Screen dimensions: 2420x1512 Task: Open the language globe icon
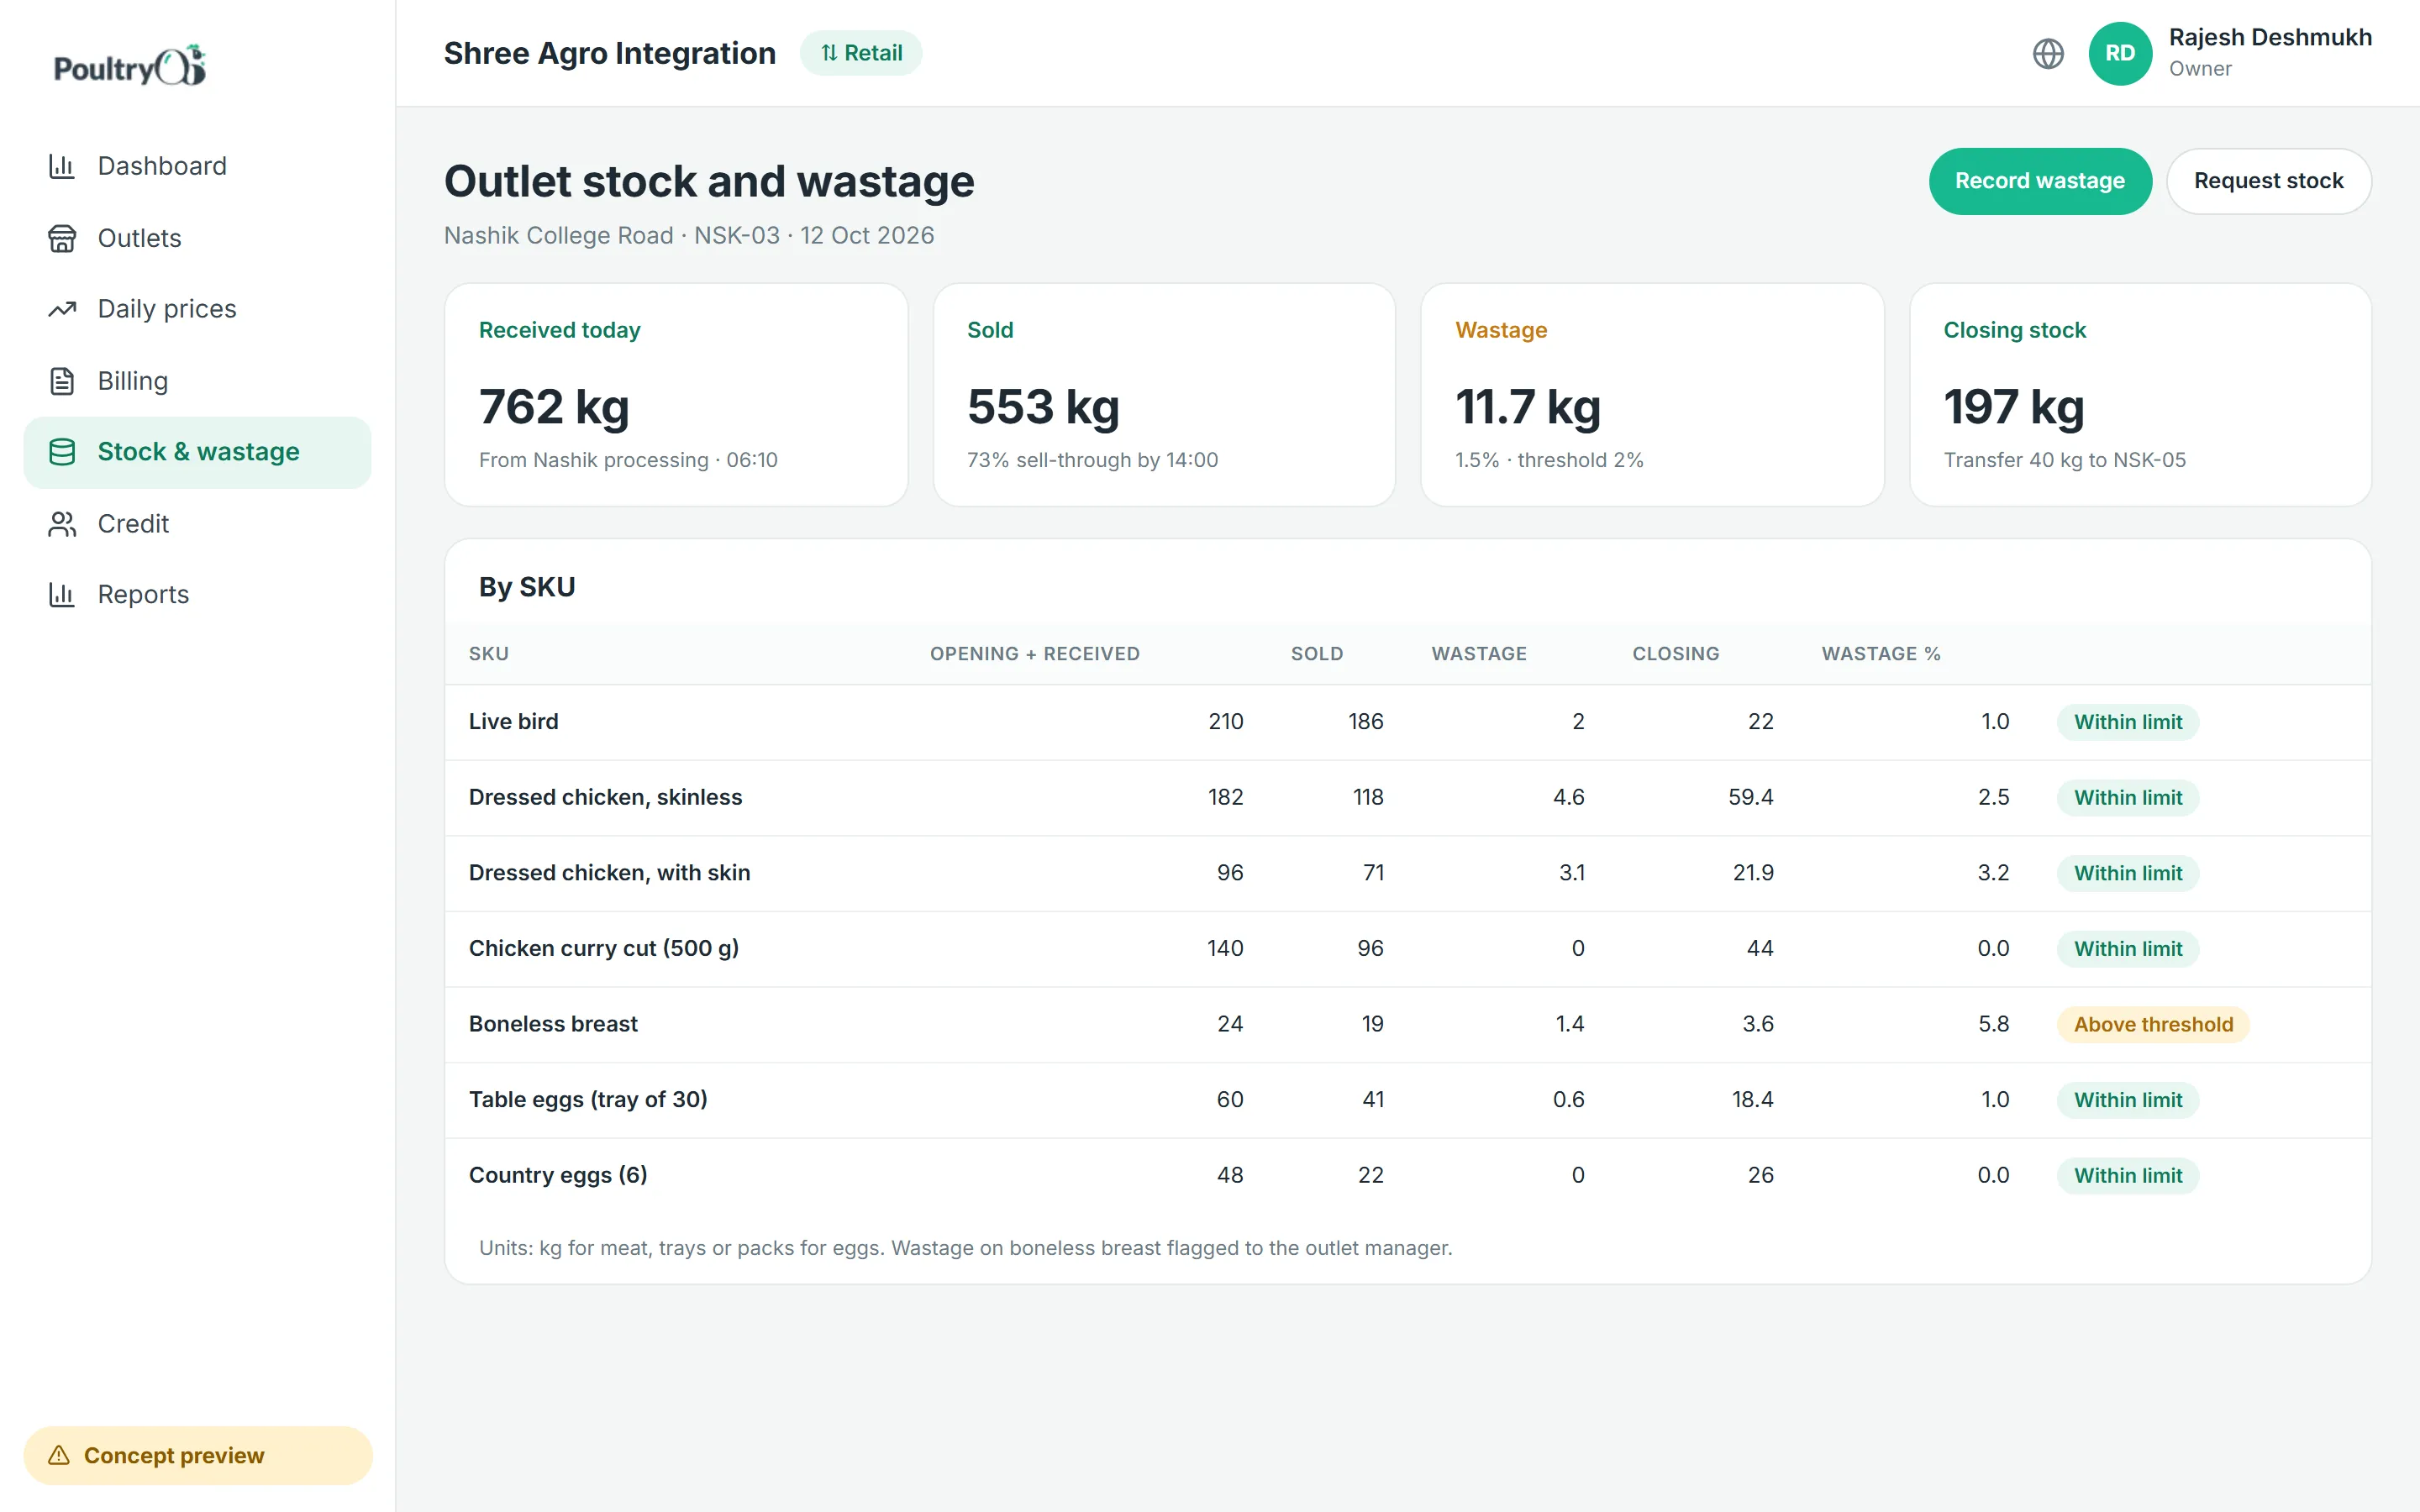pyautogui.click(x=2048, y=53)
